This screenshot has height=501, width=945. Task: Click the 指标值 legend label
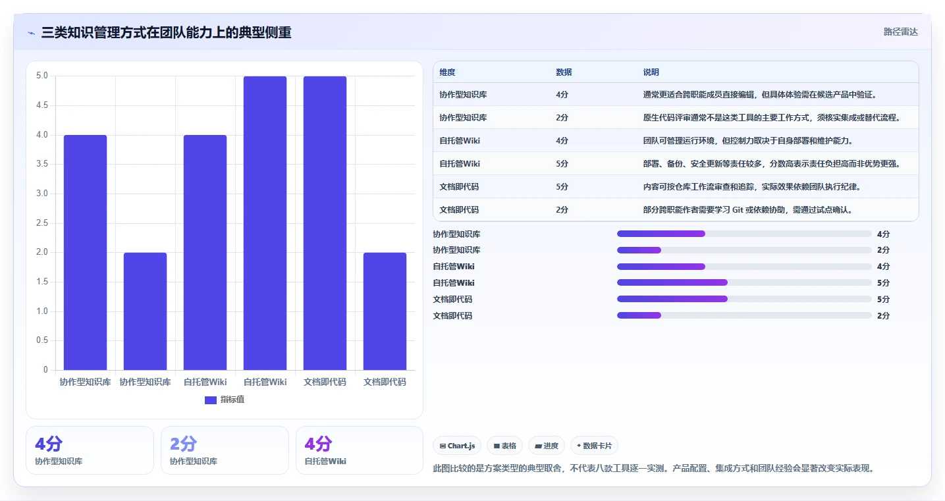pyautogui.click(x=232, y=400)
